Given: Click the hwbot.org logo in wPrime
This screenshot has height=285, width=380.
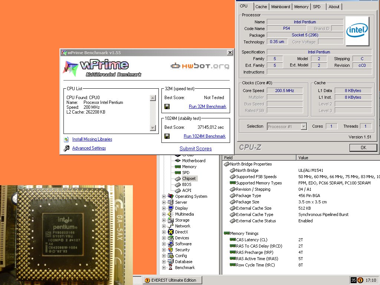Looking at the screenshot, I should pos(200,66).
